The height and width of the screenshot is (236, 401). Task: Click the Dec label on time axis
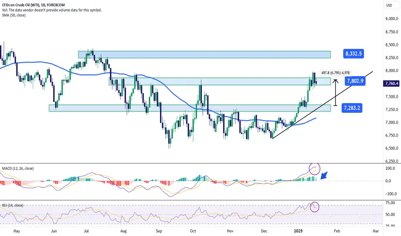pos(264,231)
